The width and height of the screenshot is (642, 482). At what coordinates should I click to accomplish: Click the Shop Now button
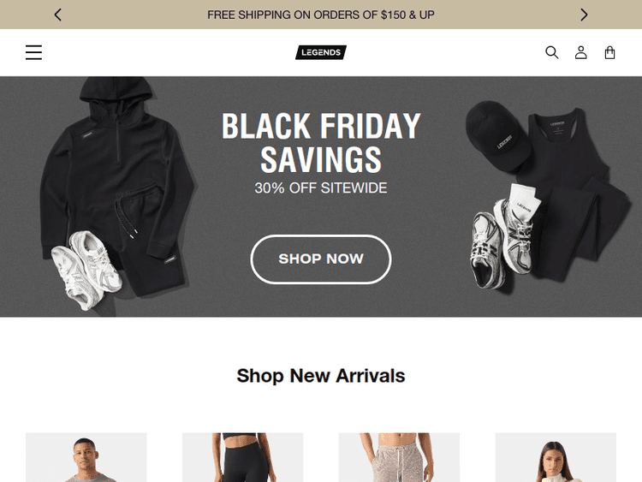pos(321,259)
